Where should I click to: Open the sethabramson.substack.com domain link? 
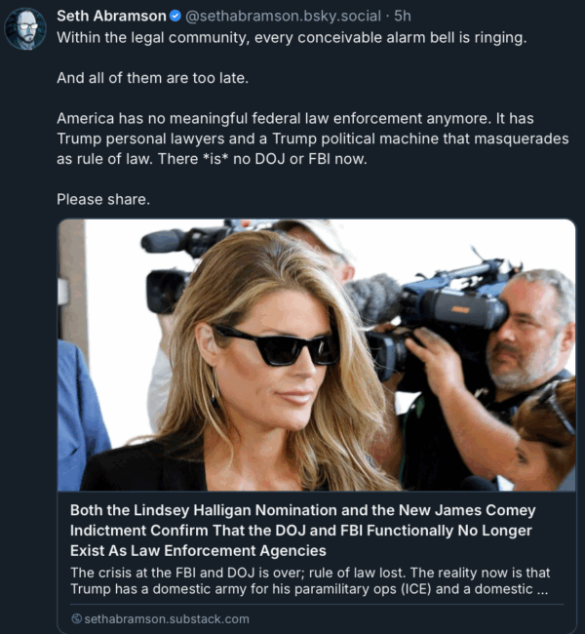coord(167,619)
